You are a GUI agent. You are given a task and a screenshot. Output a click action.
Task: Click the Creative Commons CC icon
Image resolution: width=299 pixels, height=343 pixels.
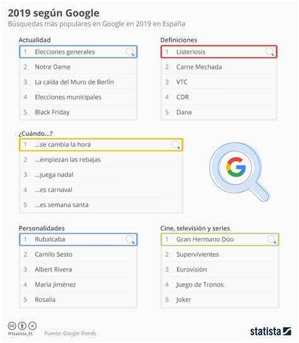tap(12, 326)
